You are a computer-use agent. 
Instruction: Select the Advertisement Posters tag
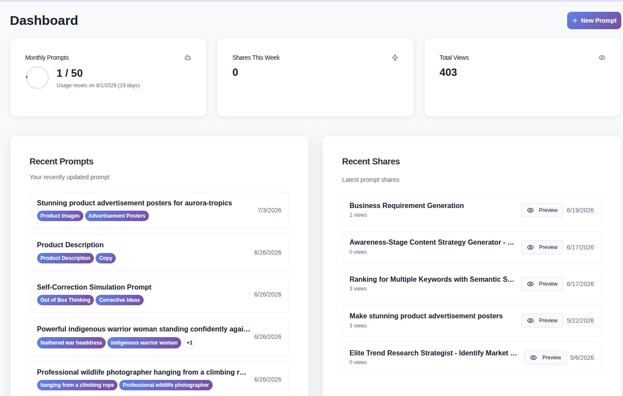117,216
